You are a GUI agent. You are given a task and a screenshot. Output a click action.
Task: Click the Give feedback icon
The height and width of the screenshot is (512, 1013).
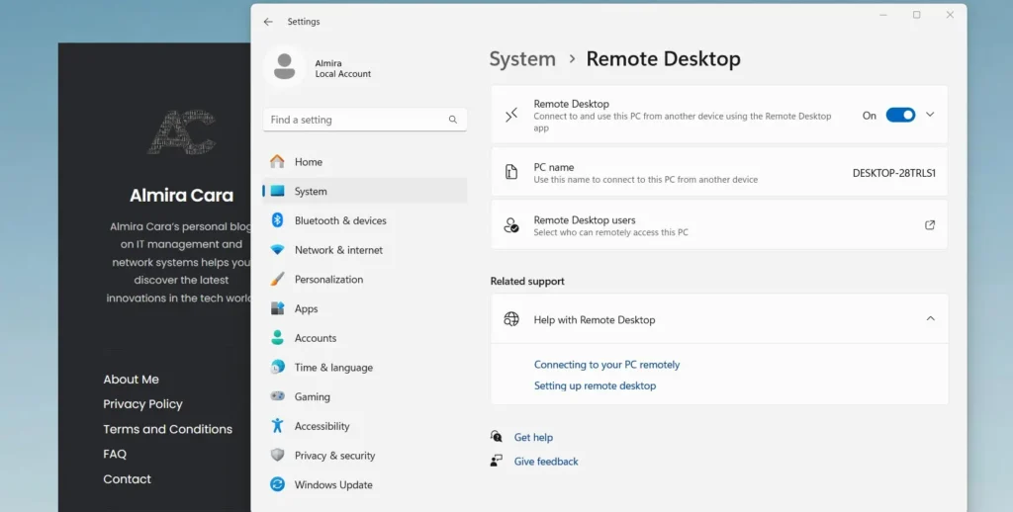point(497,461)
